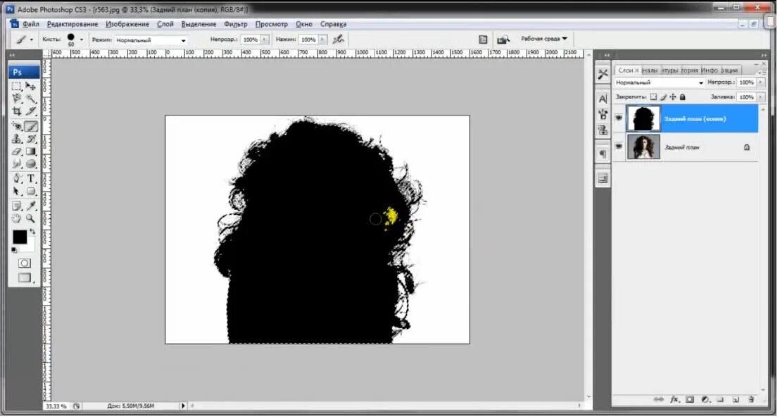
Task: Hide the 'Задний план (копия)' layer
Action: click(619, 118)
